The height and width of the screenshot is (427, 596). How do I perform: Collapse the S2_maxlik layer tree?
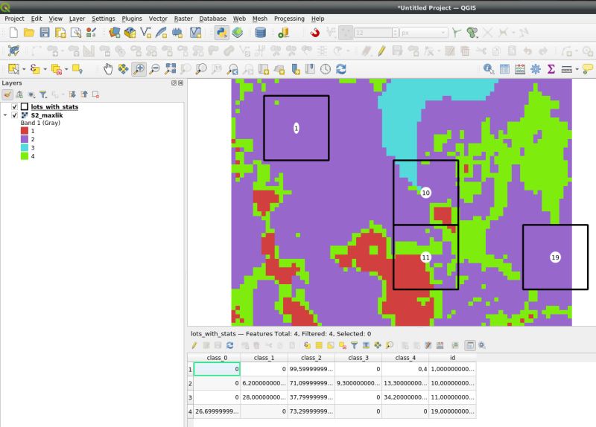click(x=5, y=115)
